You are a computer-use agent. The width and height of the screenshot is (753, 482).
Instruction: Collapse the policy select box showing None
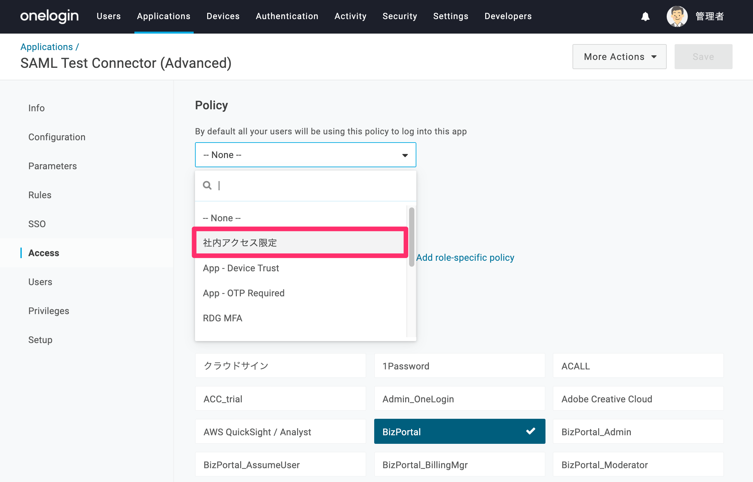pyautogui.click(x=306, y=155)
